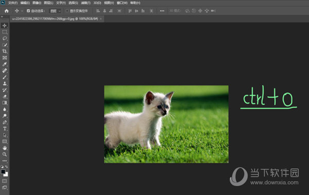
Task: Select the Quick Selection tool
Action: click(x=5, y=45)
